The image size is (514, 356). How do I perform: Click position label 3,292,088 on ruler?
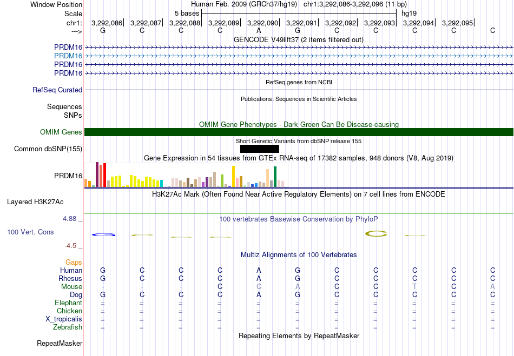click(x=184, y=23)
